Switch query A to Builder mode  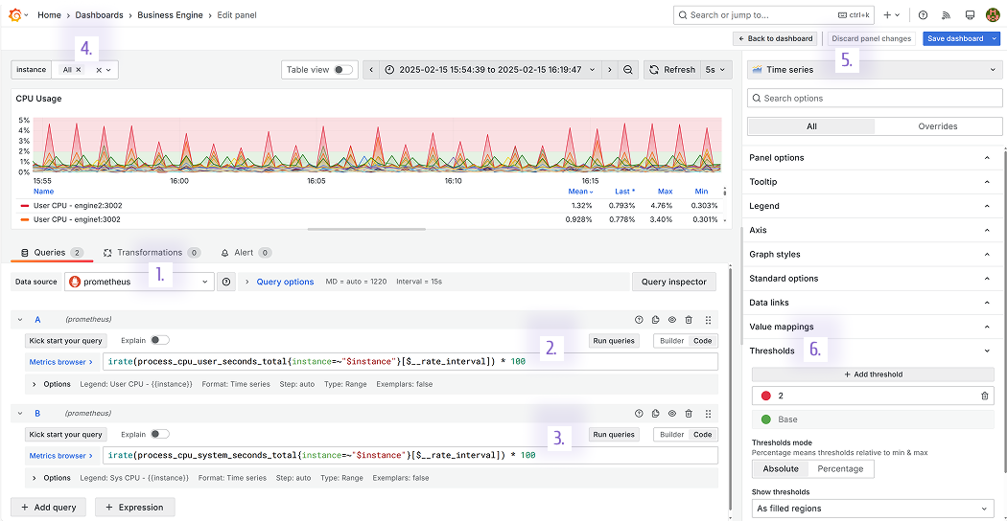click(671, 341)
